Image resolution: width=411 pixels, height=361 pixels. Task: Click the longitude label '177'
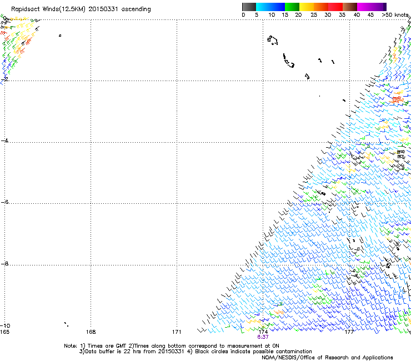point(349,332)
